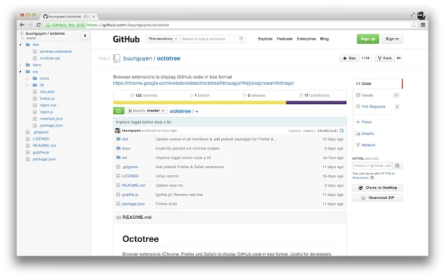The width and height of the screenshot is (445, 278).
Task: Click the green compare refresh icon button
Action: click(x=119, y=111)
